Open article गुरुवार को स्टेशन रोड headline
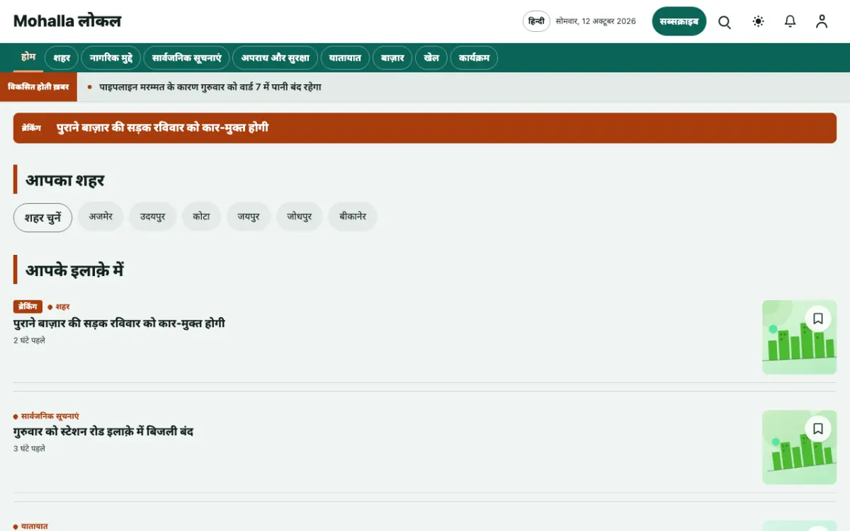This screenshot has width=850, height=531. (x=103, y=432)
